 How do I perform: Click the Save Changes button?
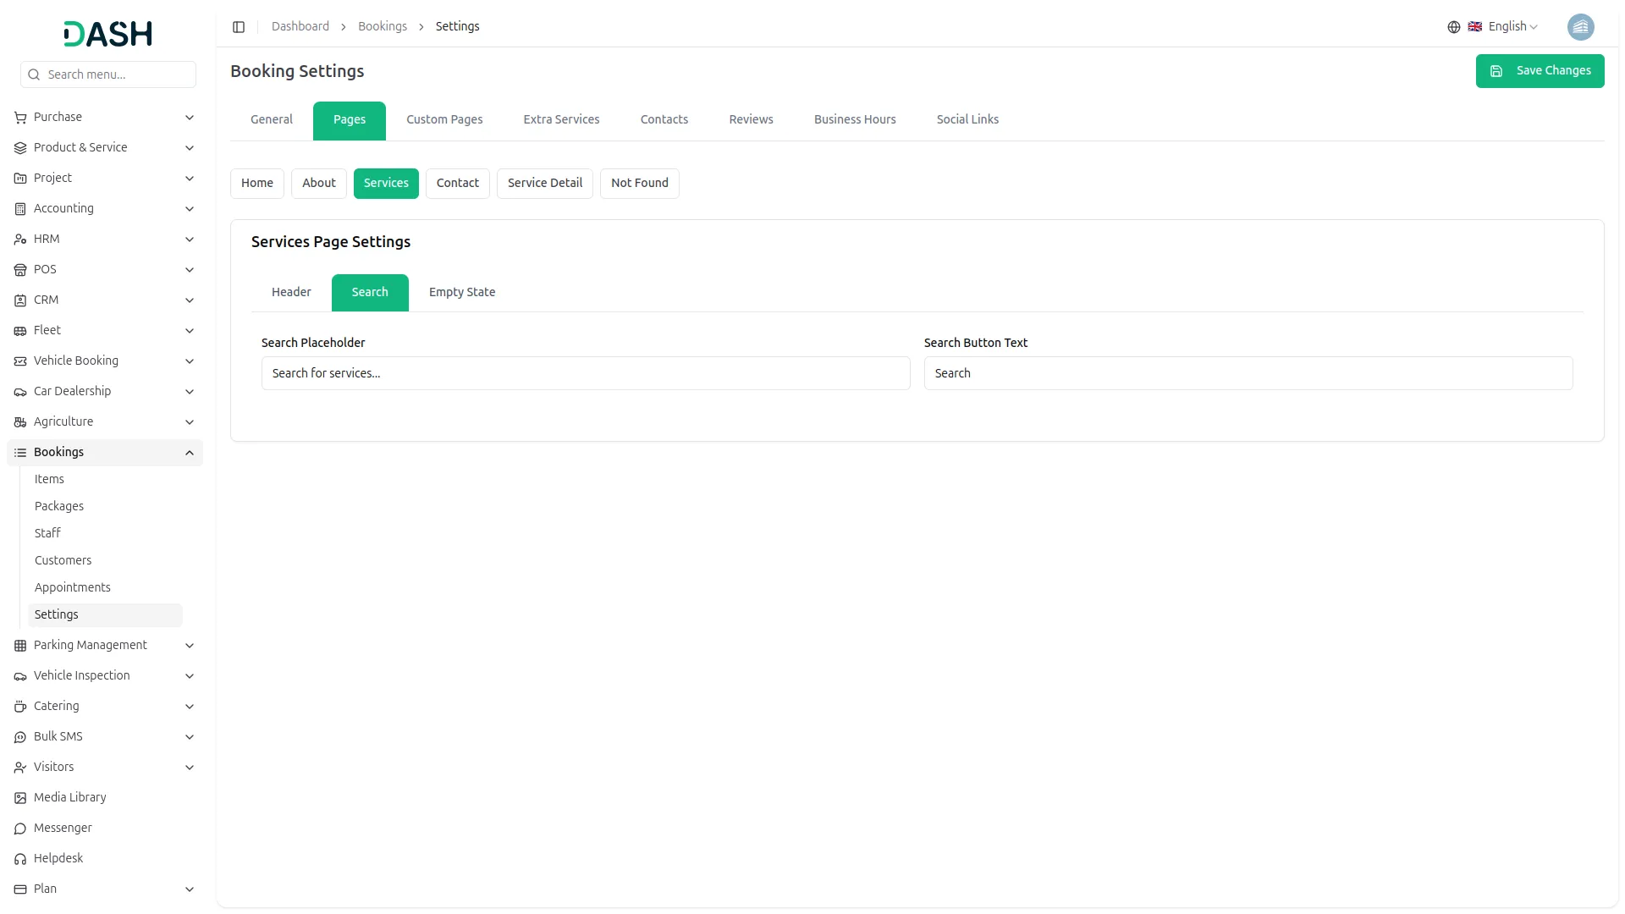(x=1540, y=71)
